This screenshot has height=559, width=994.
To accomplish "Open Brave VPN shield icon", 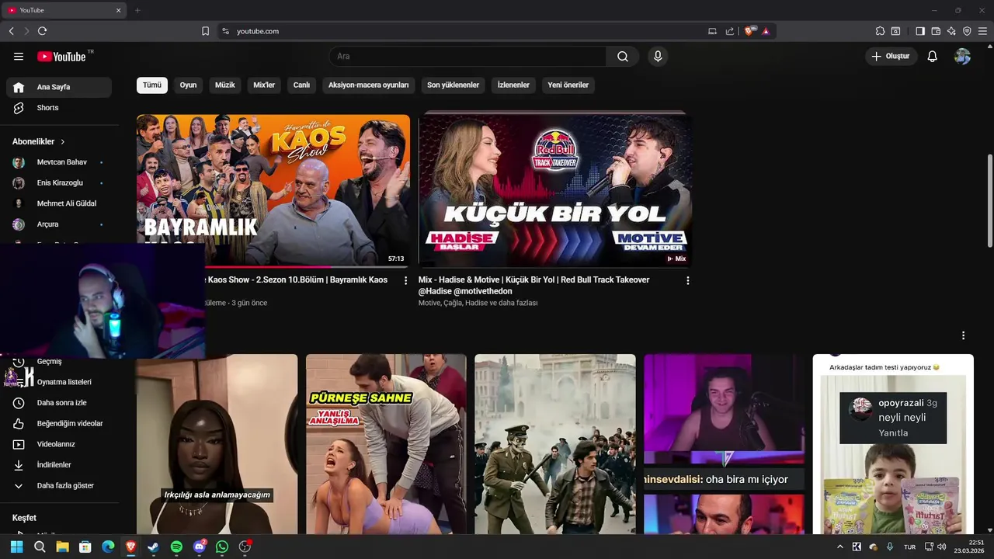I will pos(967,31).
